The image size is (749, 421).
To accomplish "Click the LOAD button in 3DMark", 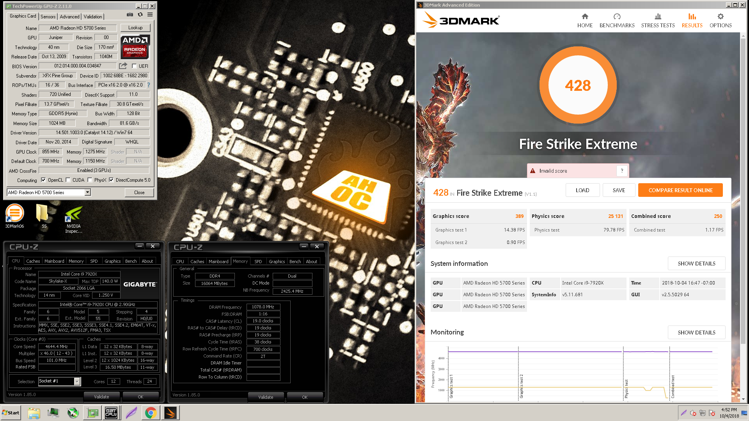I will (x=582, y=190).
